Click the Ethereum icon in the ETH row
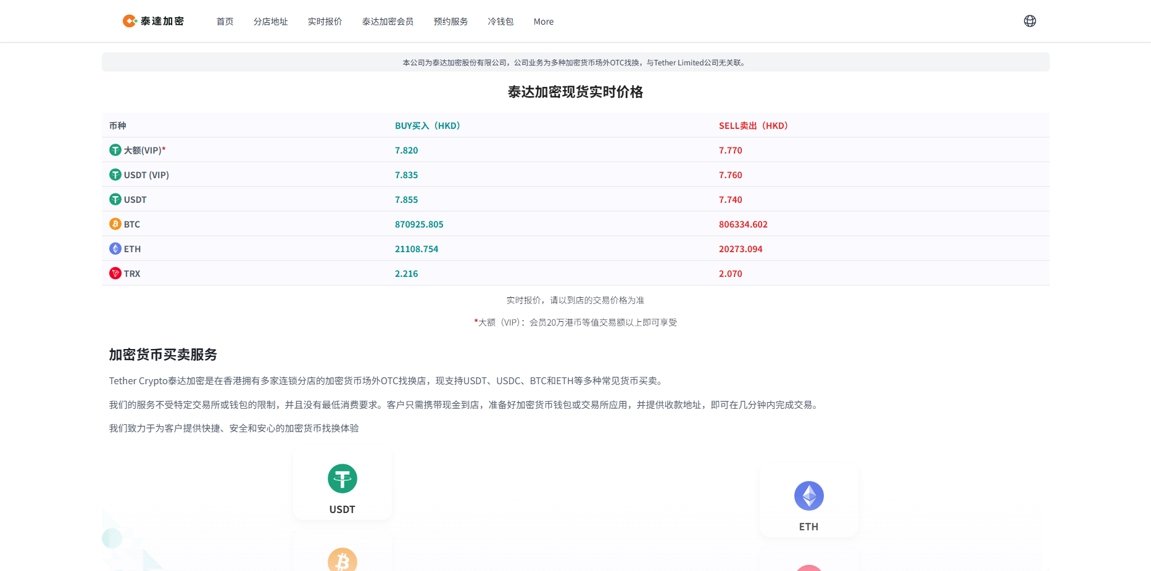Viewport: 1151px width, 571px height. 115,249
